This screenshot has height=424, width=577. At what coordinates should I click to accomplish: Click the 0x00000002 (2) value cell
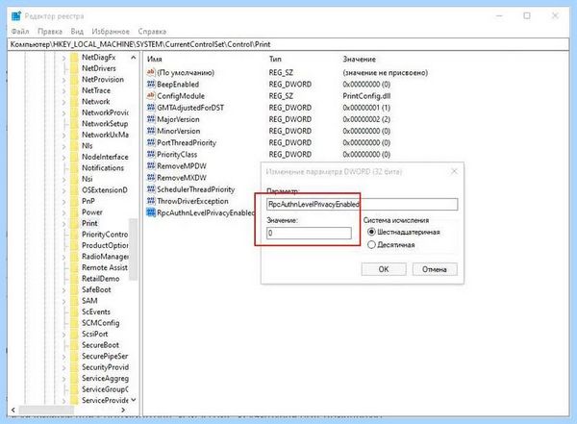(x=366, y=119)
